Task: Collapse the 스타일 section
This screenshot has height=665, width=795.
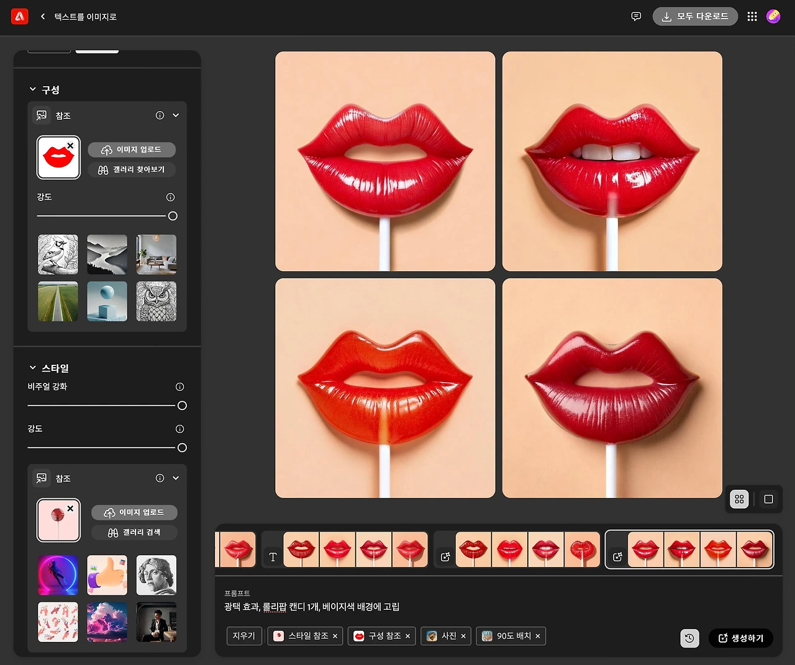Action: click(33, 368)
